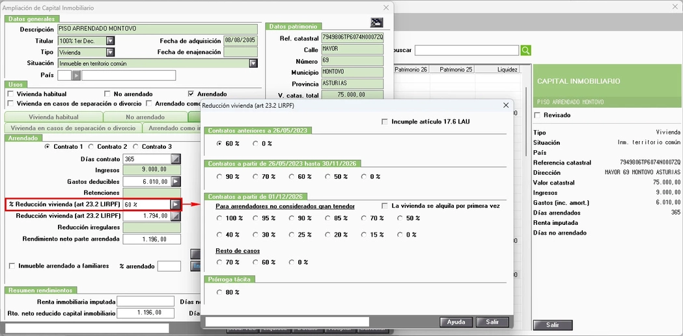The height and width of the screenshot is (336, 683).
Task: Select 40 % reduction option
Action: click(219, 235)
